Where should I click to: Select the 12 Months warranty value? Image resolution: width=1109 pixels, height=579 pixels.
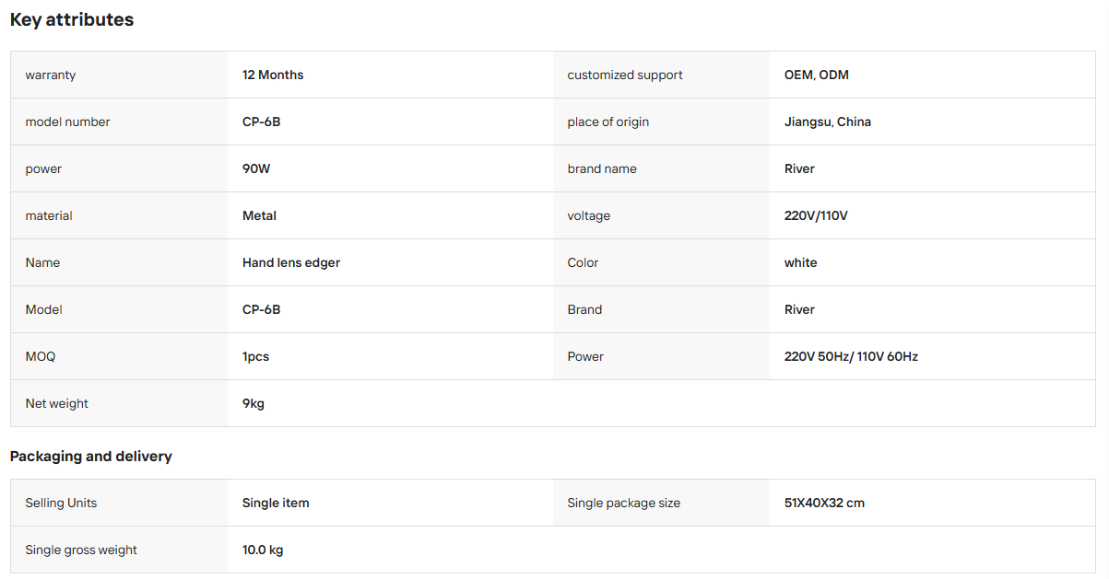[273, 75]
